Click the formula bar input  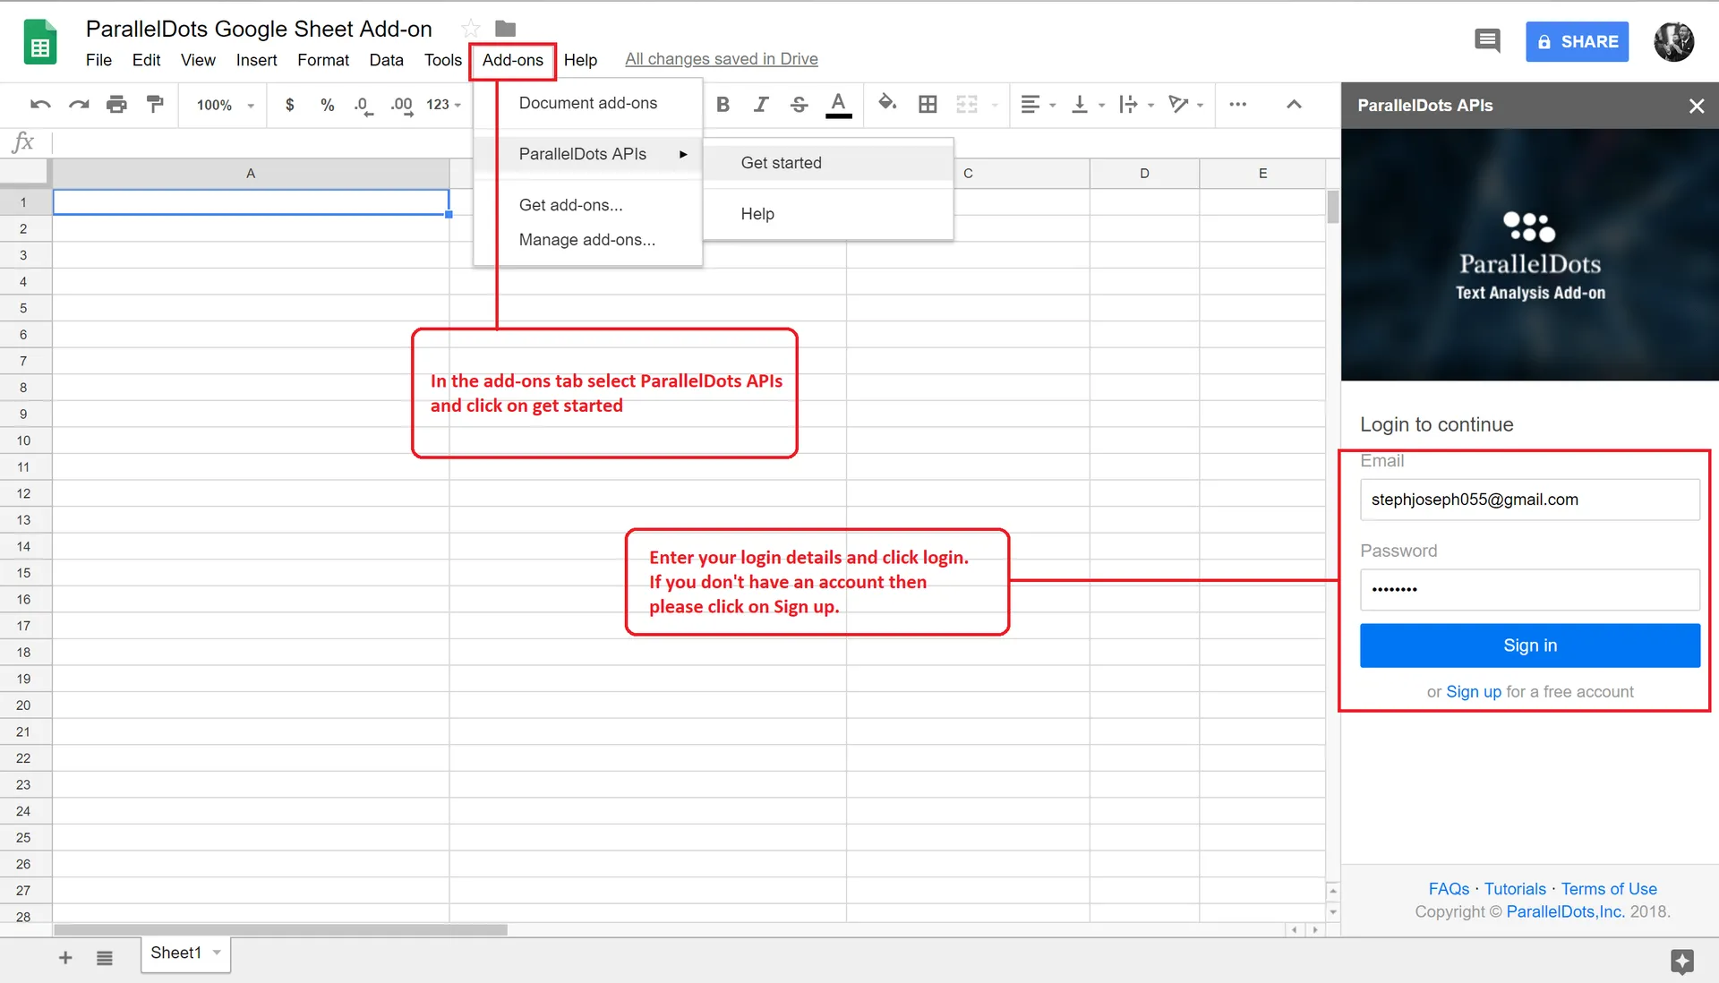695,142
